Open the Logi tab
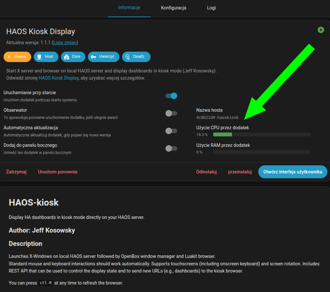 click(211, 8)
